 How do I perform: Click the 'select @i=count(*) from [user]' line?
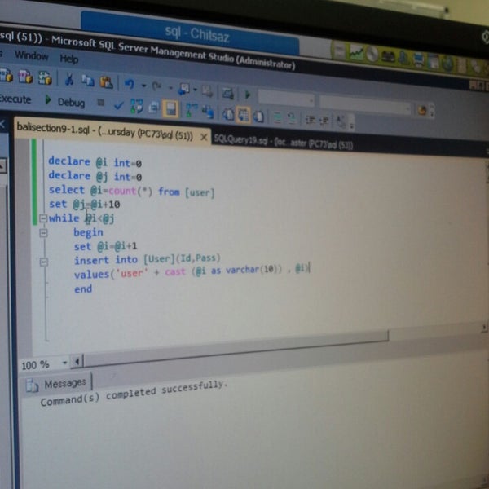[x=131, y=191]
